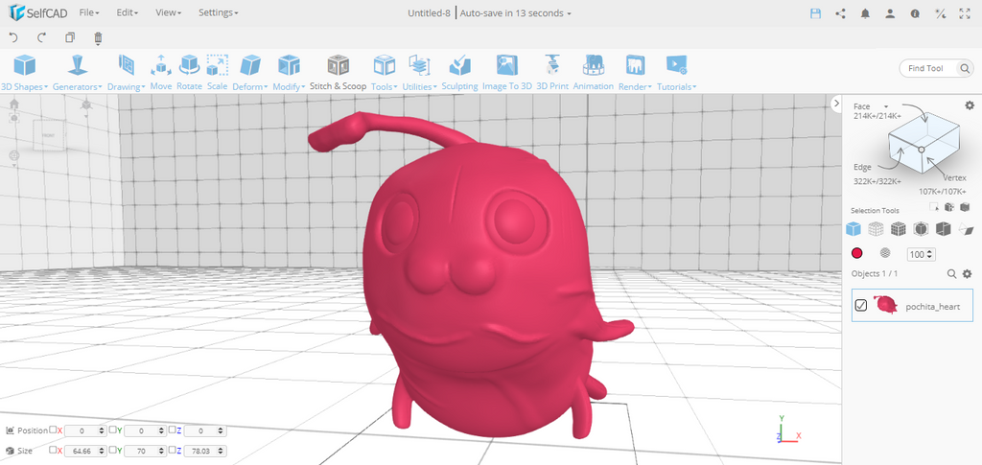The height and width of the screenshot is (465, 982).
Task: Open the selection panel settings gear
Action: (970, 105)
